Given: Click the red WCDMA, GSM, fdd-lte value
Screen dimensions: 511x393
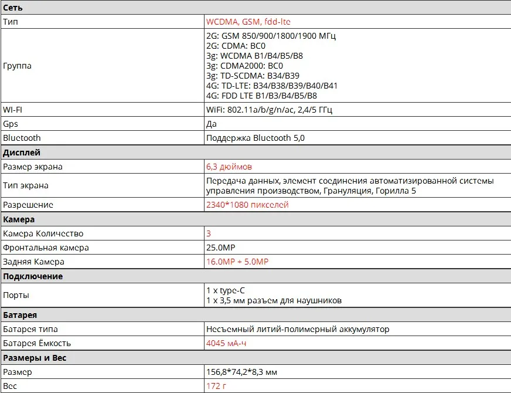Looking at the screenshot, I should coord(248,22).
